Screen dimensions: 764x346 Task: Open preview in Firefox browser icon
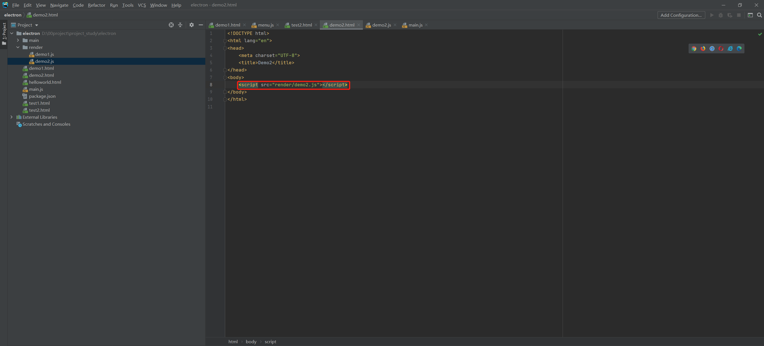703,49
